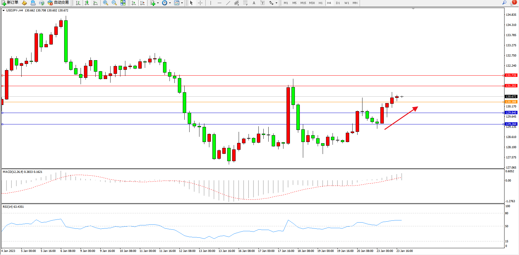Switch chart to bar chart mode
This screenshot has width=519, height=255.
[x=78, y=3]
